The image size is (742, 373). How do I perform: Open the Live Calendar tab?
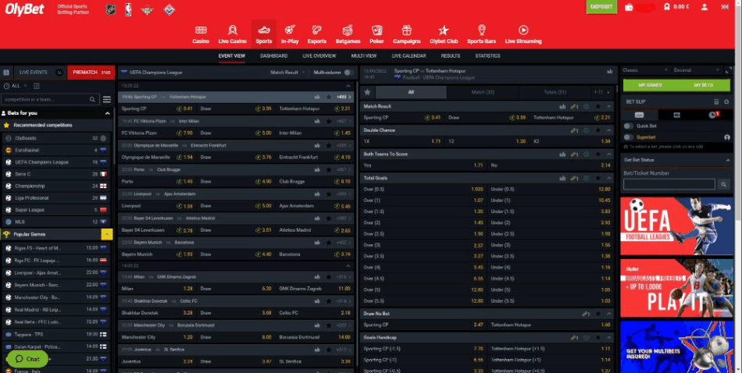(x=408, y=55)
